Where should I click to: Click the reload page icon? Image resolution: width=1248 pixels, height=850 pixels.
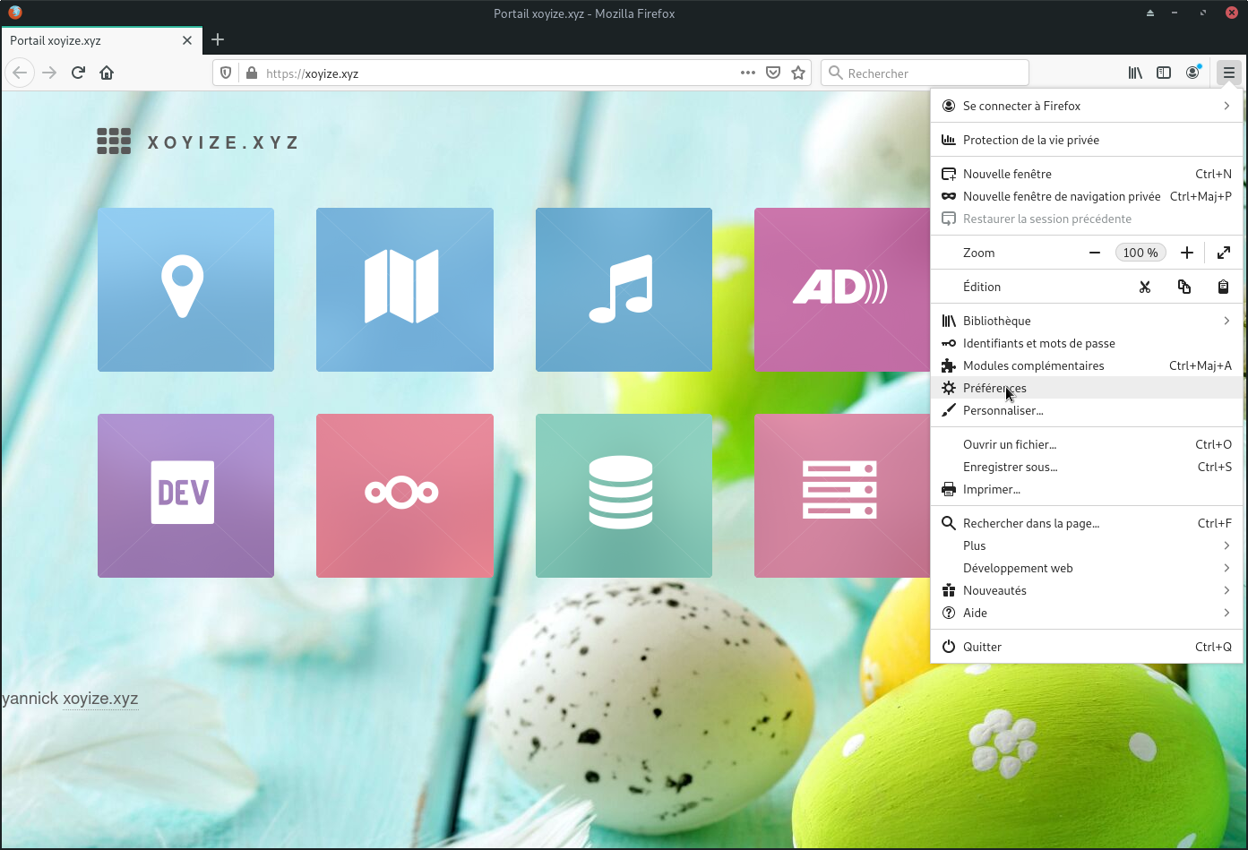[x=78, y=73]
